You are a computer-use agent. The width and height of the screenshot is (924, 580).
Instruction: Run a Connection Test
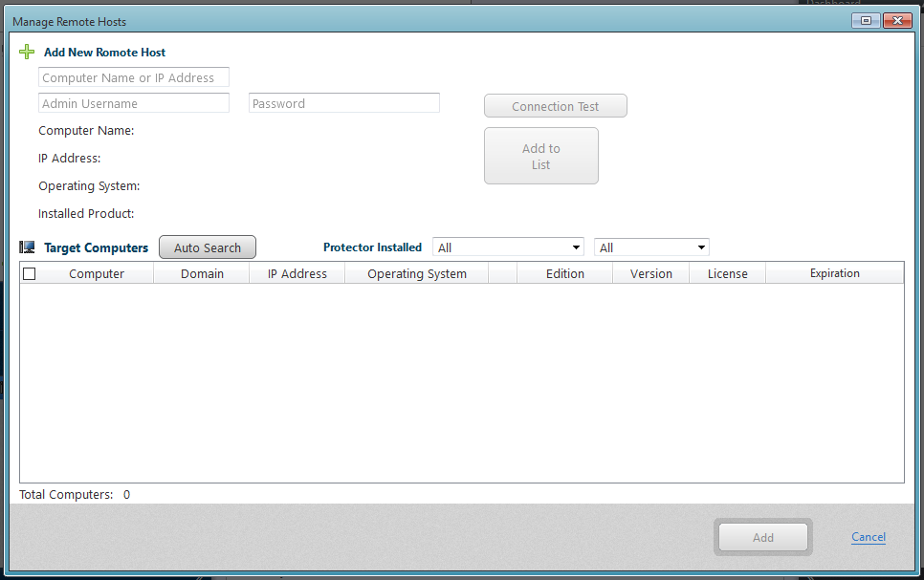click(555, 105)
